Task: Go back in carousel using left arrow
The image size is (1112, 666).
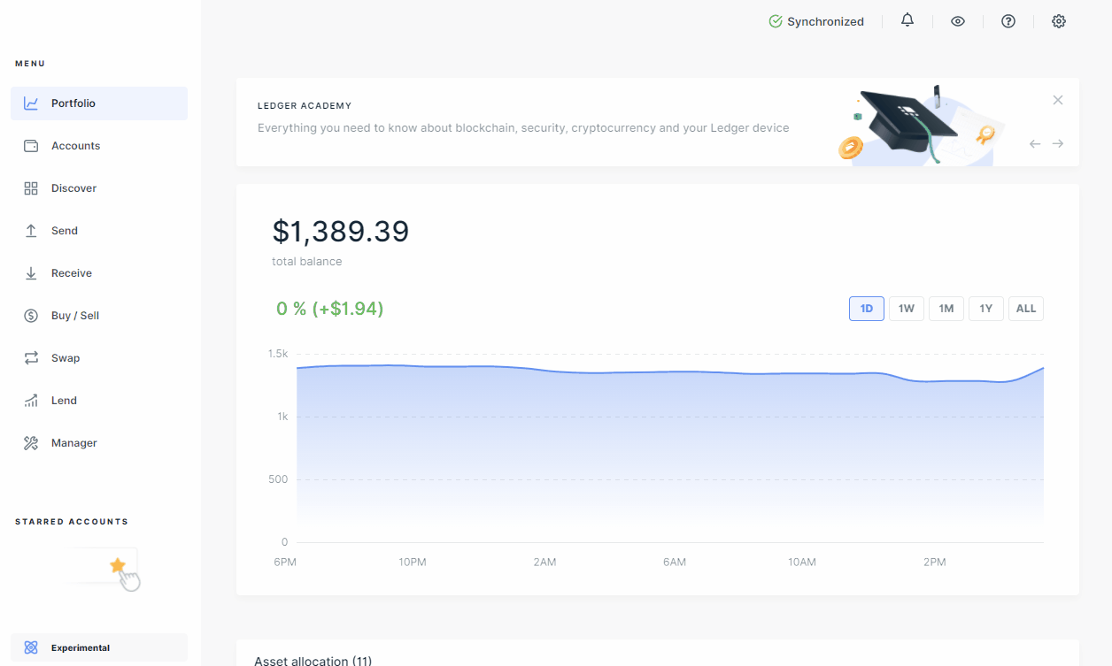Action: coord(1034,142)
